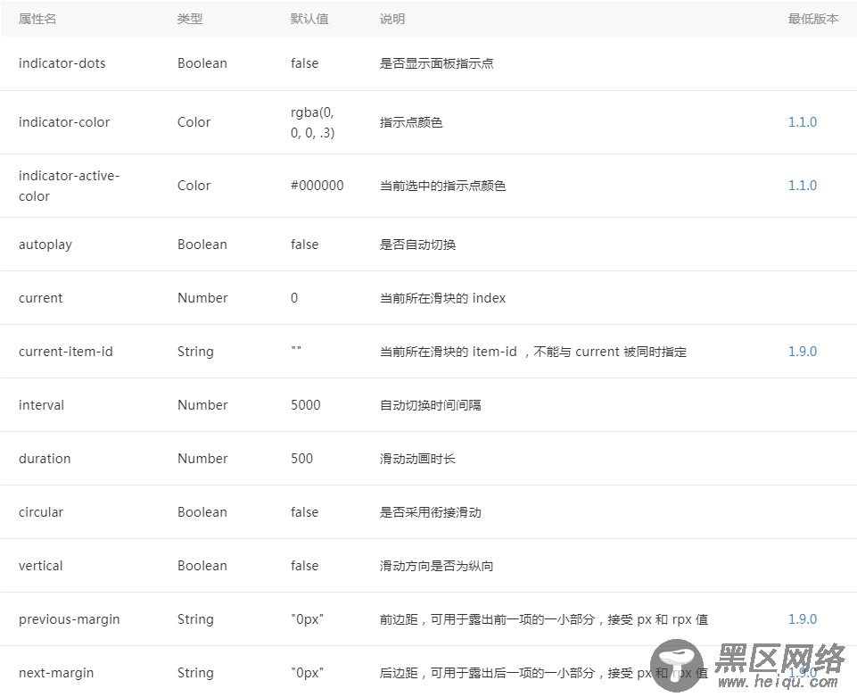Click description 滑动方向是否为纵向

tap(436, 566)
